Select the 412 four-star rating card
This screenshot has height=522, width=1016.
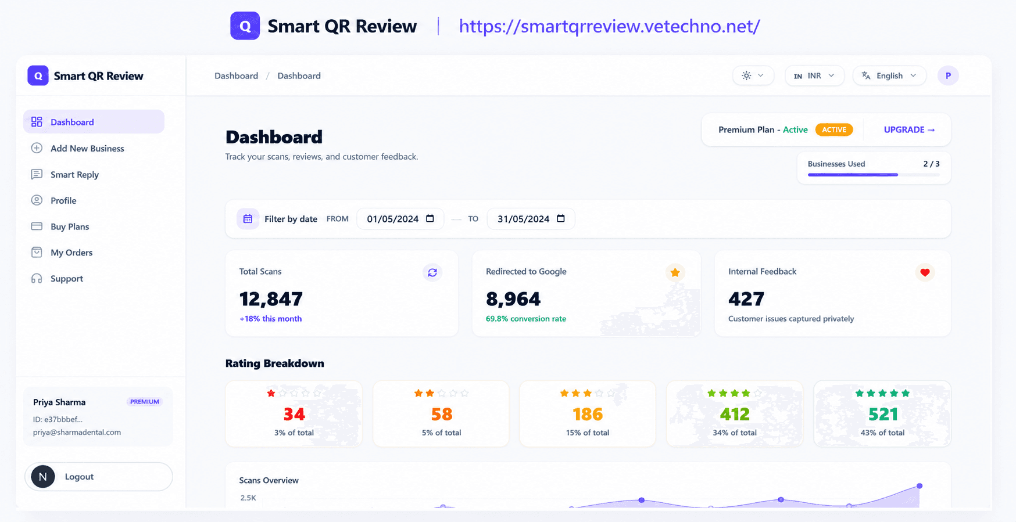[x=735, y=413]
